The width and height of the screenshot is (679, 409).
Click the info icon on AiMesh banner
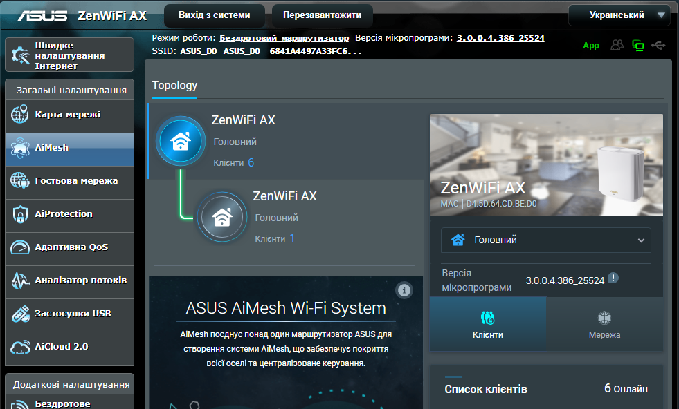click(x=404, y=290)
